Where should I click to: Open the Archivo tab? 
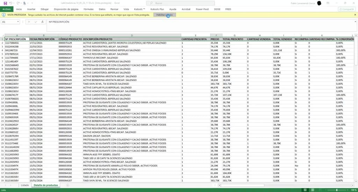click(7, 9)
